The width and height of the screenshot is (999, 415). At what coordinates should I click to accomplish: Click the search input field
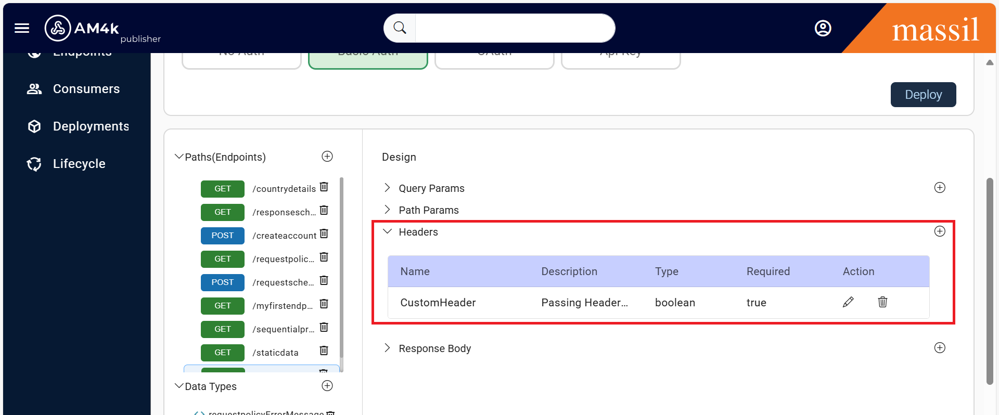click(514, 28)
